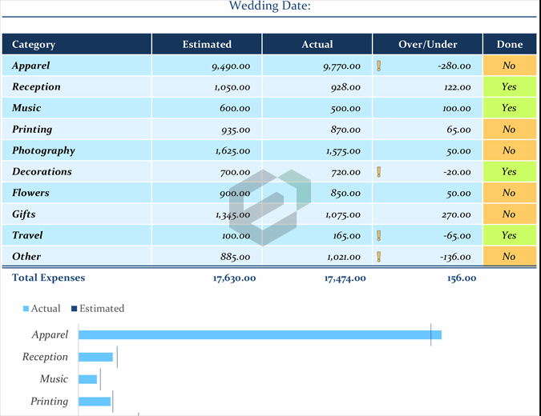Select the Done column header
The width and height of the screenshot is (541, 416).
point(509,44)
